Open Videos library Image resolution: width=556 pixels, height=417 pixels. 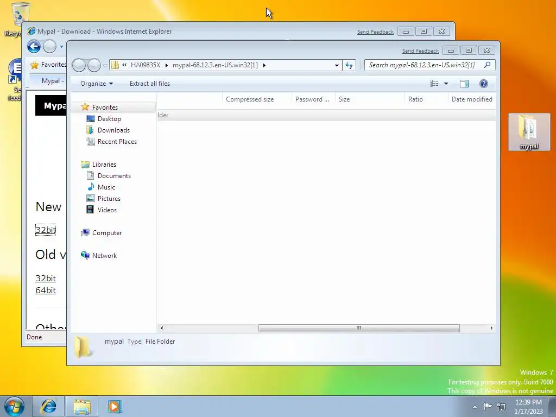[107, 210]
